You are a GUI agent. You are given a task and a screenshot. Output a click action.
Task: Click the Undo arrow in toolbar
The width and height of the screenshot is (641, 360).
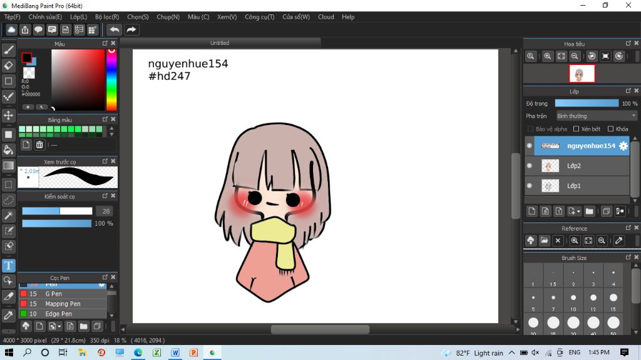115,29
